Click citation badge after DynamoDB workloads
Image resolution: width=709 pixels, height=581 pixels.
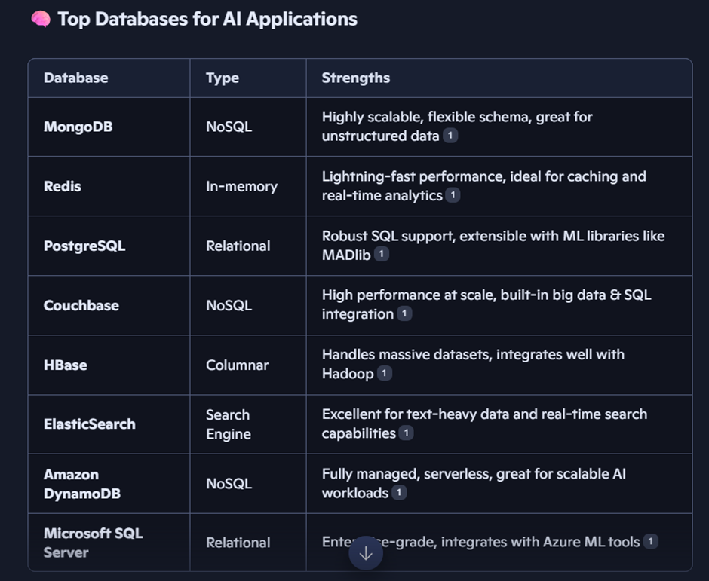point(399,492)
